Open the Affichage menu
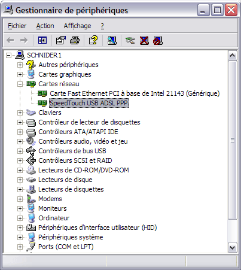Viewport: 241px width, 270px height. tap(77, 26)
